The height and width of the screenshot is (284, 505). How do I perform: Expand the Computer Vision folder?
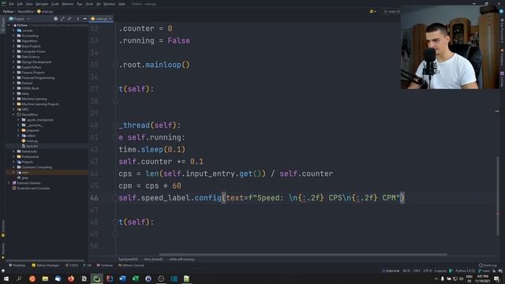14,51
